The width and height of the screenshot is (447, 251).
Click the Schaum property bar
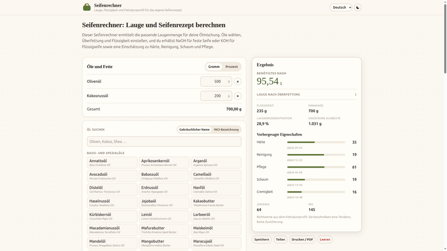point(316,179)
